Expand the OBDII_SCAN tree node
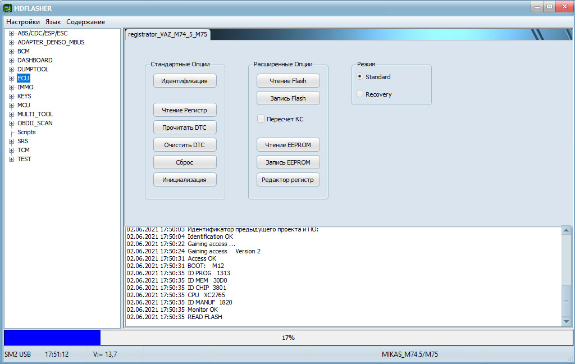The width and height of the screenshot is (575, 364). 11,123
